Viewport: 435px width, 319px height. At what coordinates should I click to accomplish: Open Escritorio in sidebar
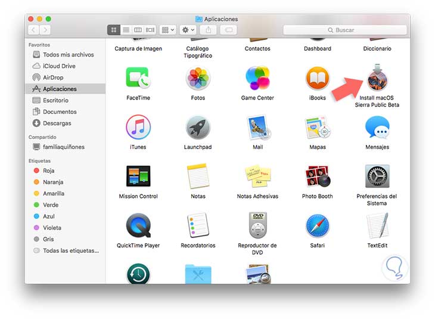coord(65,100)
